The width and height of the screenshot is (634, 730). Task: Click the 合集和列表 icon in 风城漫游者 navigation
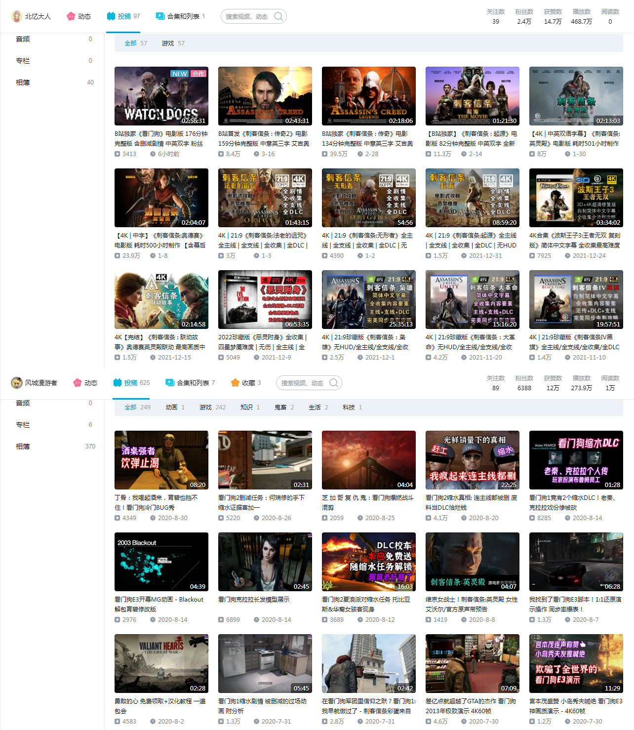(x=170, y=383)
